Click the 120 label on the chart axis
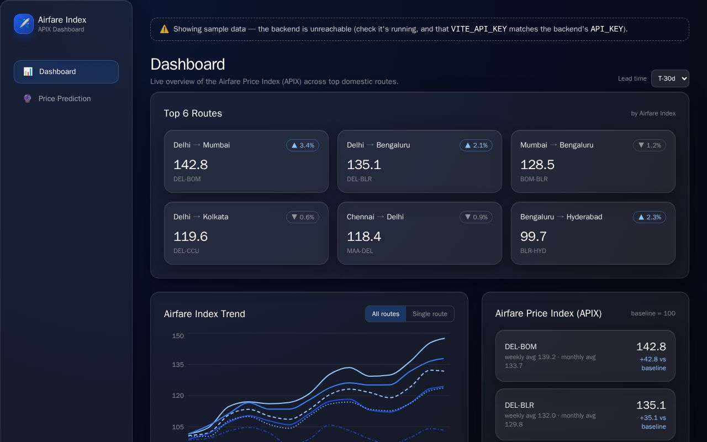Viewport: 707px width, 442px height. 178,396
